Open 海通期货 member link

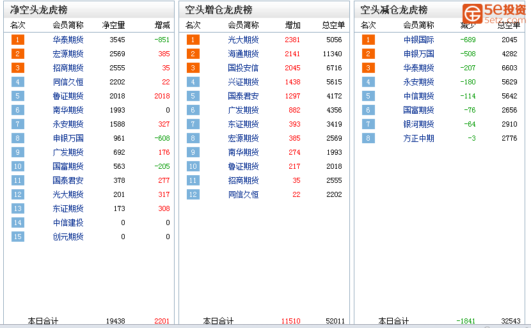(x=243, y=54)
